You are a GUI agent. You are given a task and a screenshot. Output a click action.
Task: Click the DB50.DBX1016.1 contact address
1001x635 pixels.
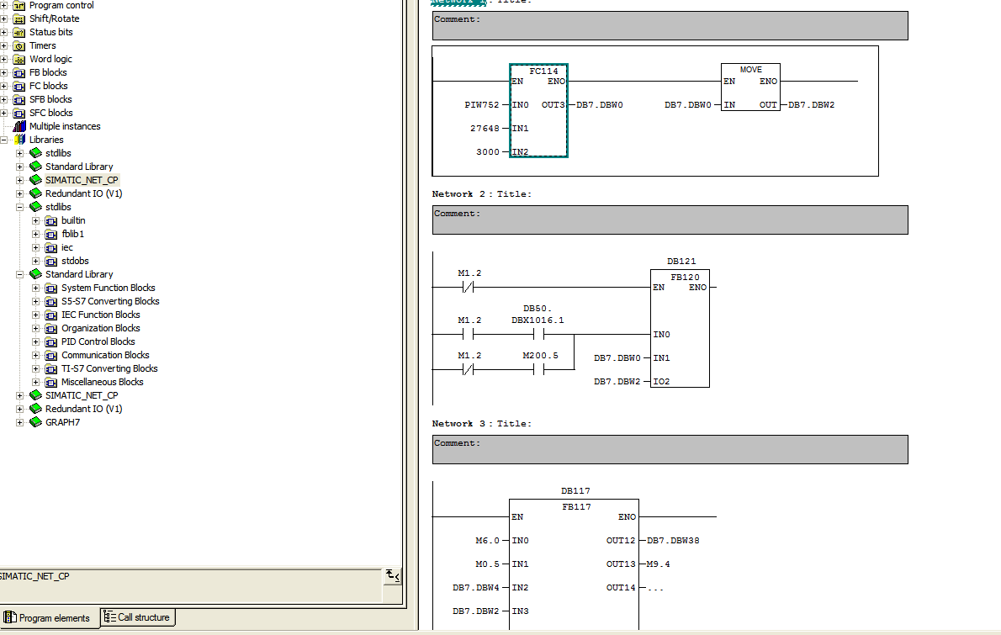[x=538, y=314]
